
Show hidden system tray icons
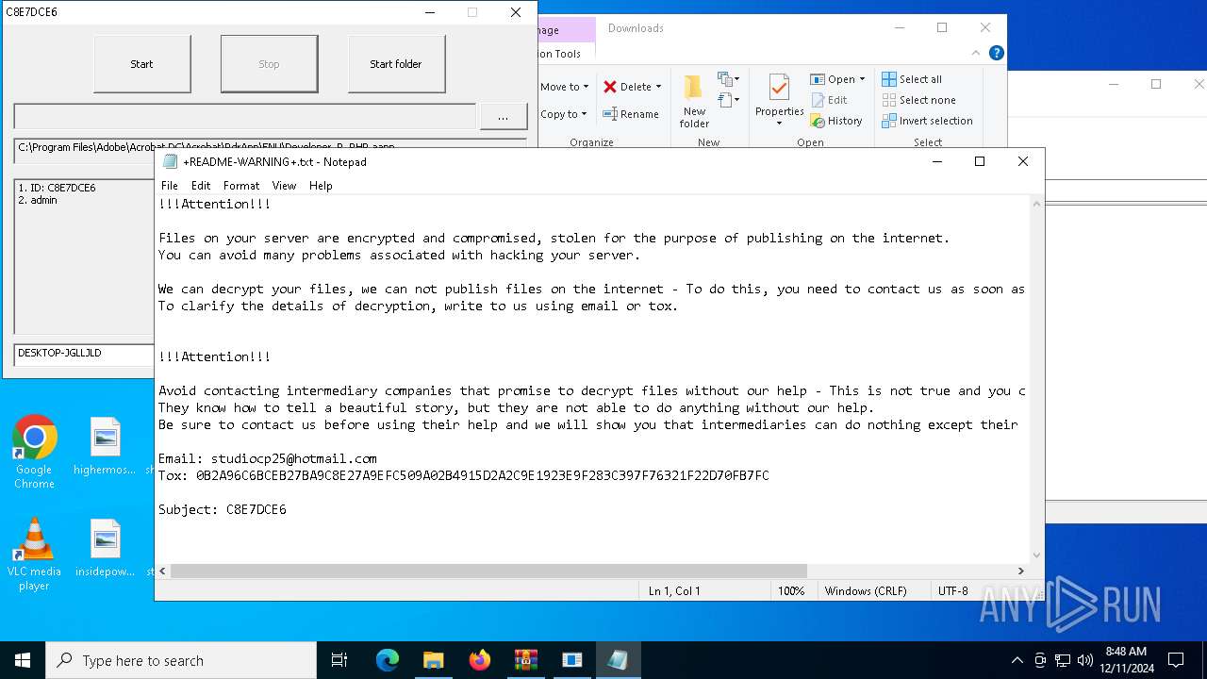(x=1017, y=660)
